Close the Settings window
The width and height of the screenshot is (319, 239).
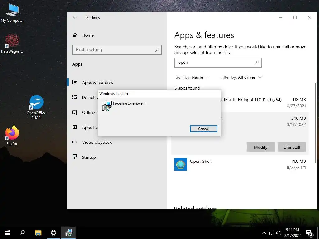coord(309,17)
